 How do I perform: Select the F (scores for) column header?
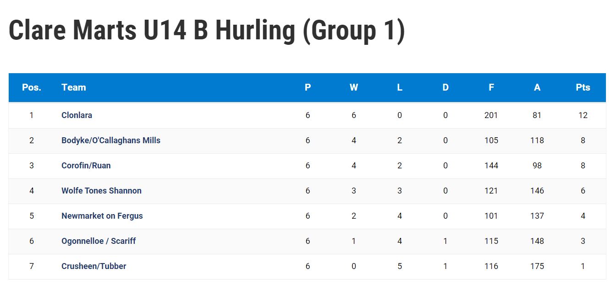pos(491,87)
